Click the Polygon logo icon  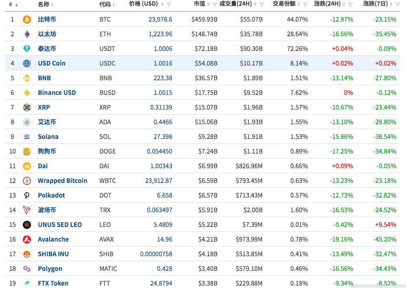click(26, 268)
